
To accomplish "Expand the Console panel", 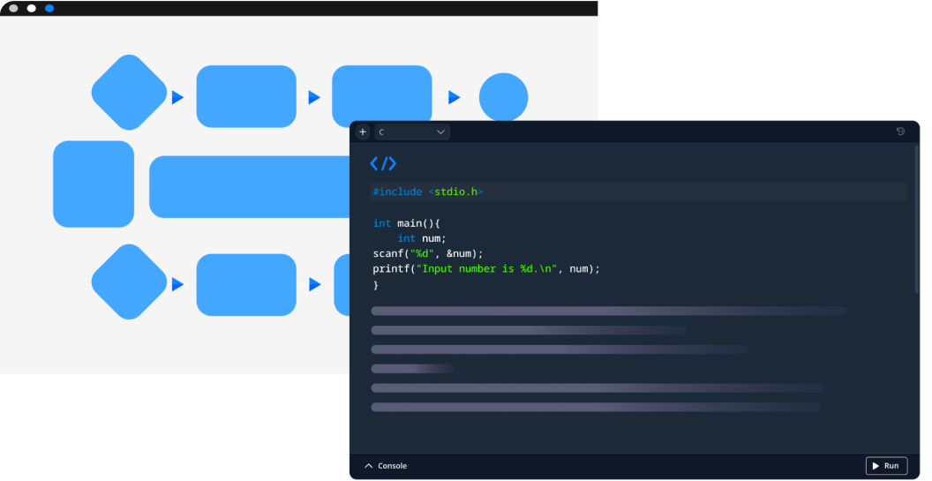I will click(x=386, y=466).
